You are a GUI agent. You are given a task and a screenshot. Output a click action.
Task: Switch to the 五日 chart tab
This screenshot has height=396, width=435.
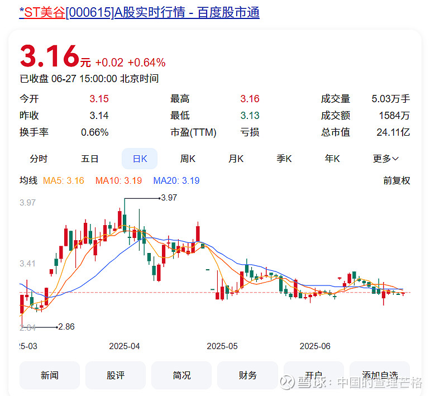coord(89,159)
